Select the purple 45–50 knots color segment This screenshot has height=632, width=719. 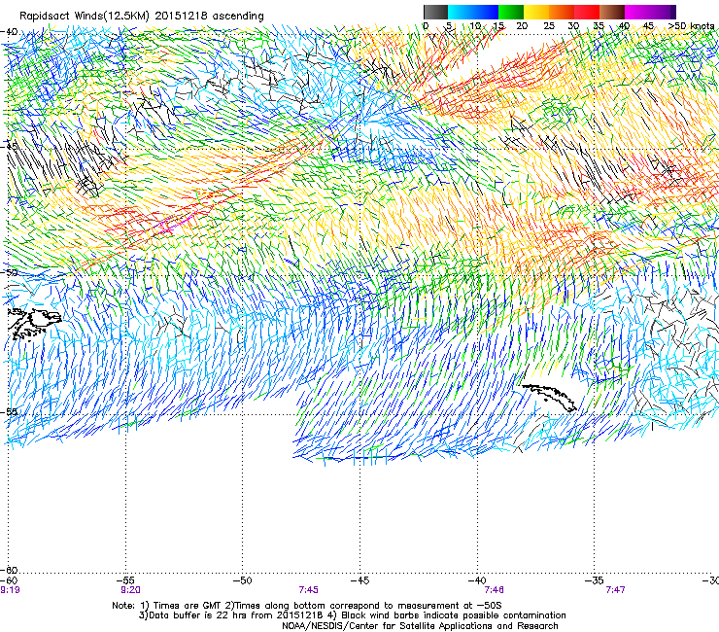663,12
